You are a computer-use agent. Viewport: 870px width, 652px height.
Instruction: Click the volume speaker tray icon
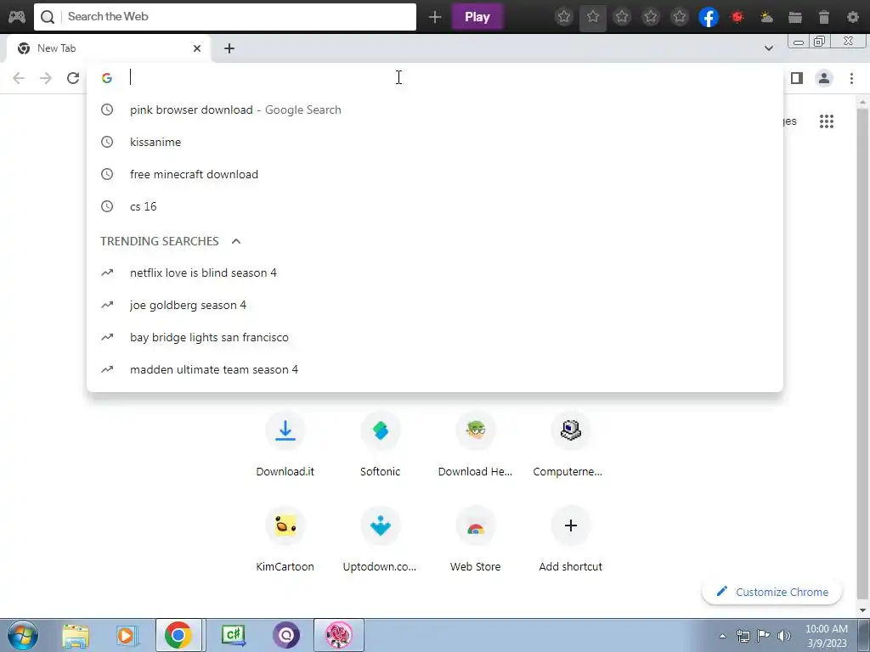point(784,636)
